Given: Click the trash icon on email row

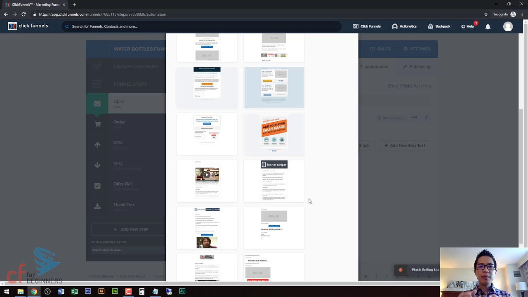Looking at the screenshot, I should point(427,118).
